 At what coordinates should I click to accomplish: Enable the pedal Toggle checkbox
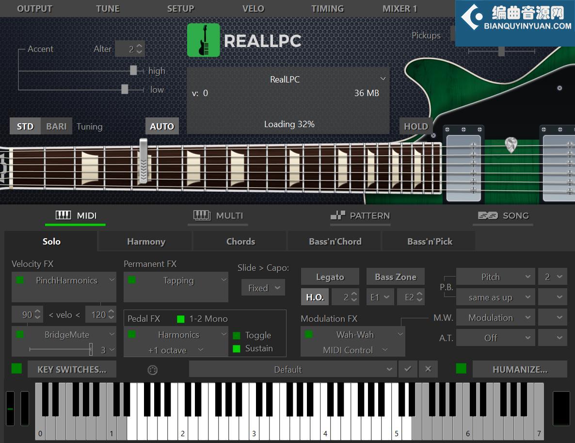[x=237, y=335]
